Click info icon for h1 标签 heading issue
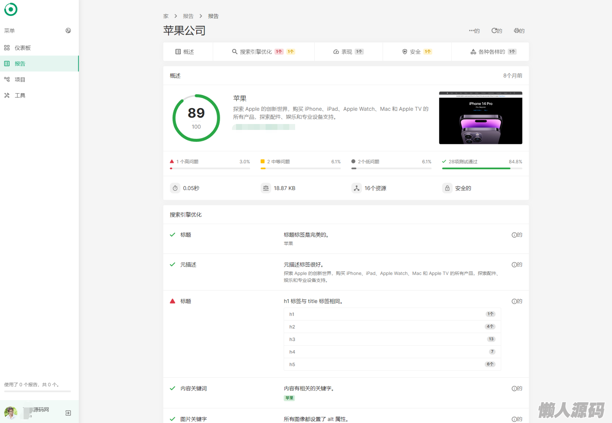Image resolution: width=612 pixels, height=423 pixels. pos(514,301)
